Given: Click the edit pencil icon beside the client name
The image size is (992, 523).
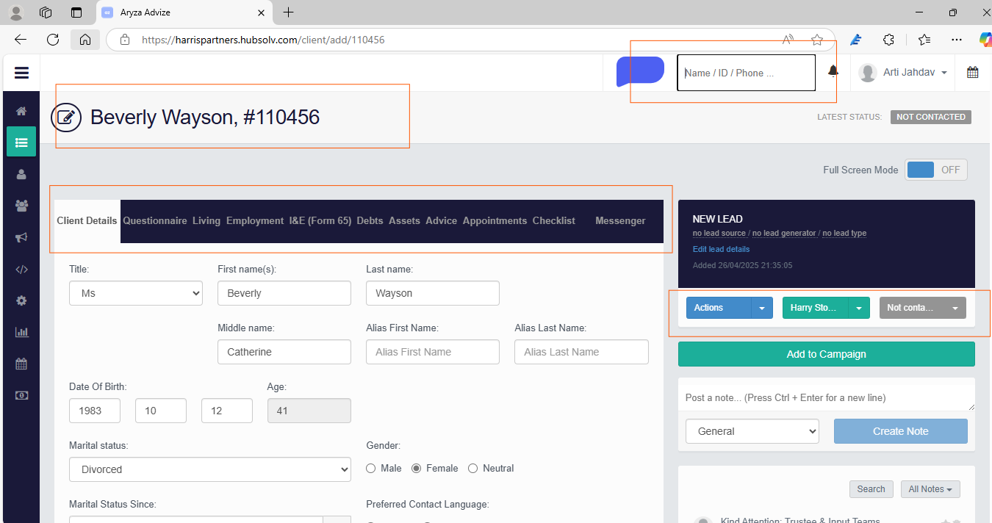Looking at the screenshot, I should (x=66, y=118).
